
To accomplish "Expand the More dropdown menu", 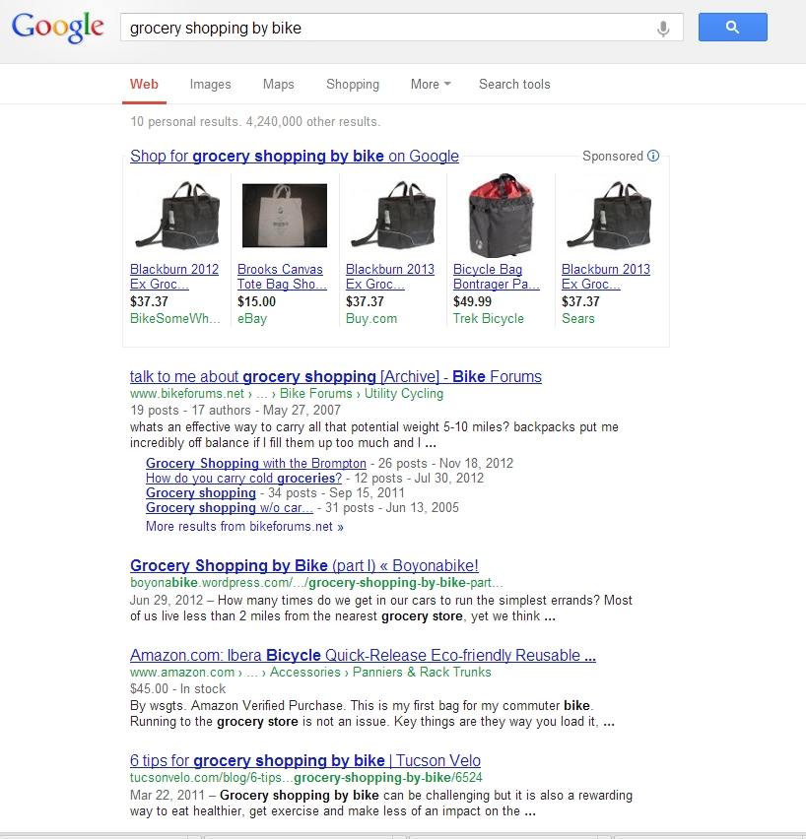I will (431, 84).
